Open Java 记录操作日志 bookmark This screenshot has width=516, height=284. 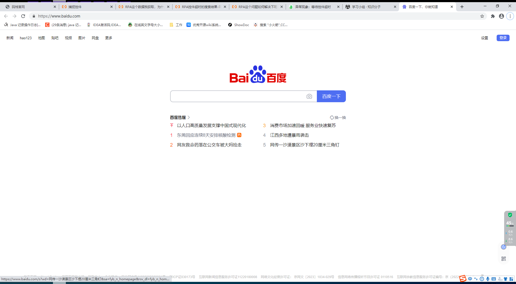(22, 25)
